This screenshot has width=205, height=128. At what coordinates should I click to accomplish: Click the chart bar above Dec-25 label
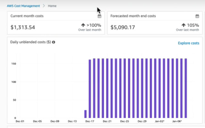[x=125, y=88]
